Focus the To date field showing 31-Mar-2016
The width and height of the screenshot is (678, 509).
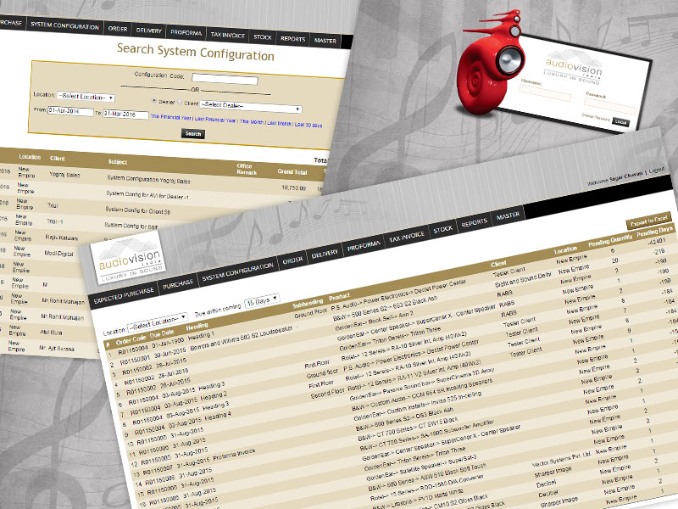[x=125, y=115]
